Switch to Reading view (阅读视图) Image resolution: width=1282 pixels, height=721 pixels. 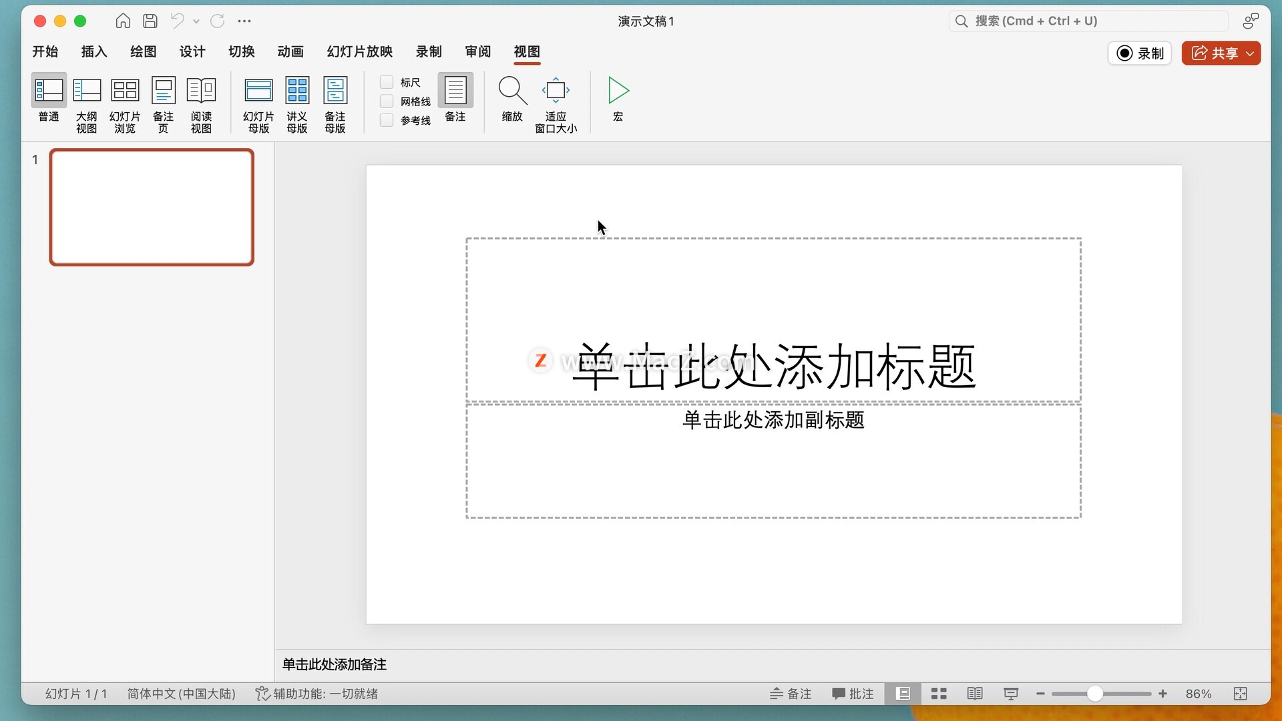(x=201, y=105)
